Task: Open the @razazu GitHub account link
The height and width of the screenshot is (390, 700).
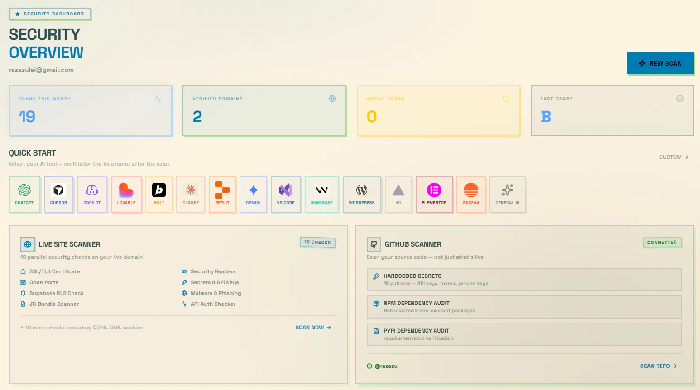Action: click(x=382, y=366)
